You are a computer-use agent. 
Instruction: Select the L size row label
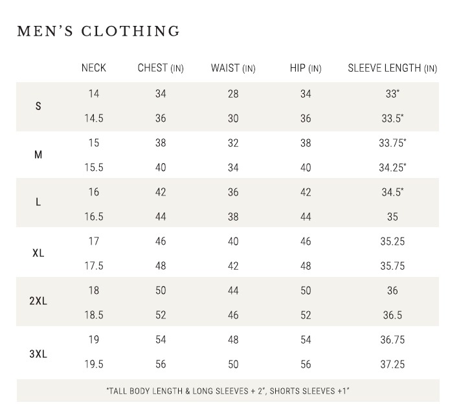38,203
